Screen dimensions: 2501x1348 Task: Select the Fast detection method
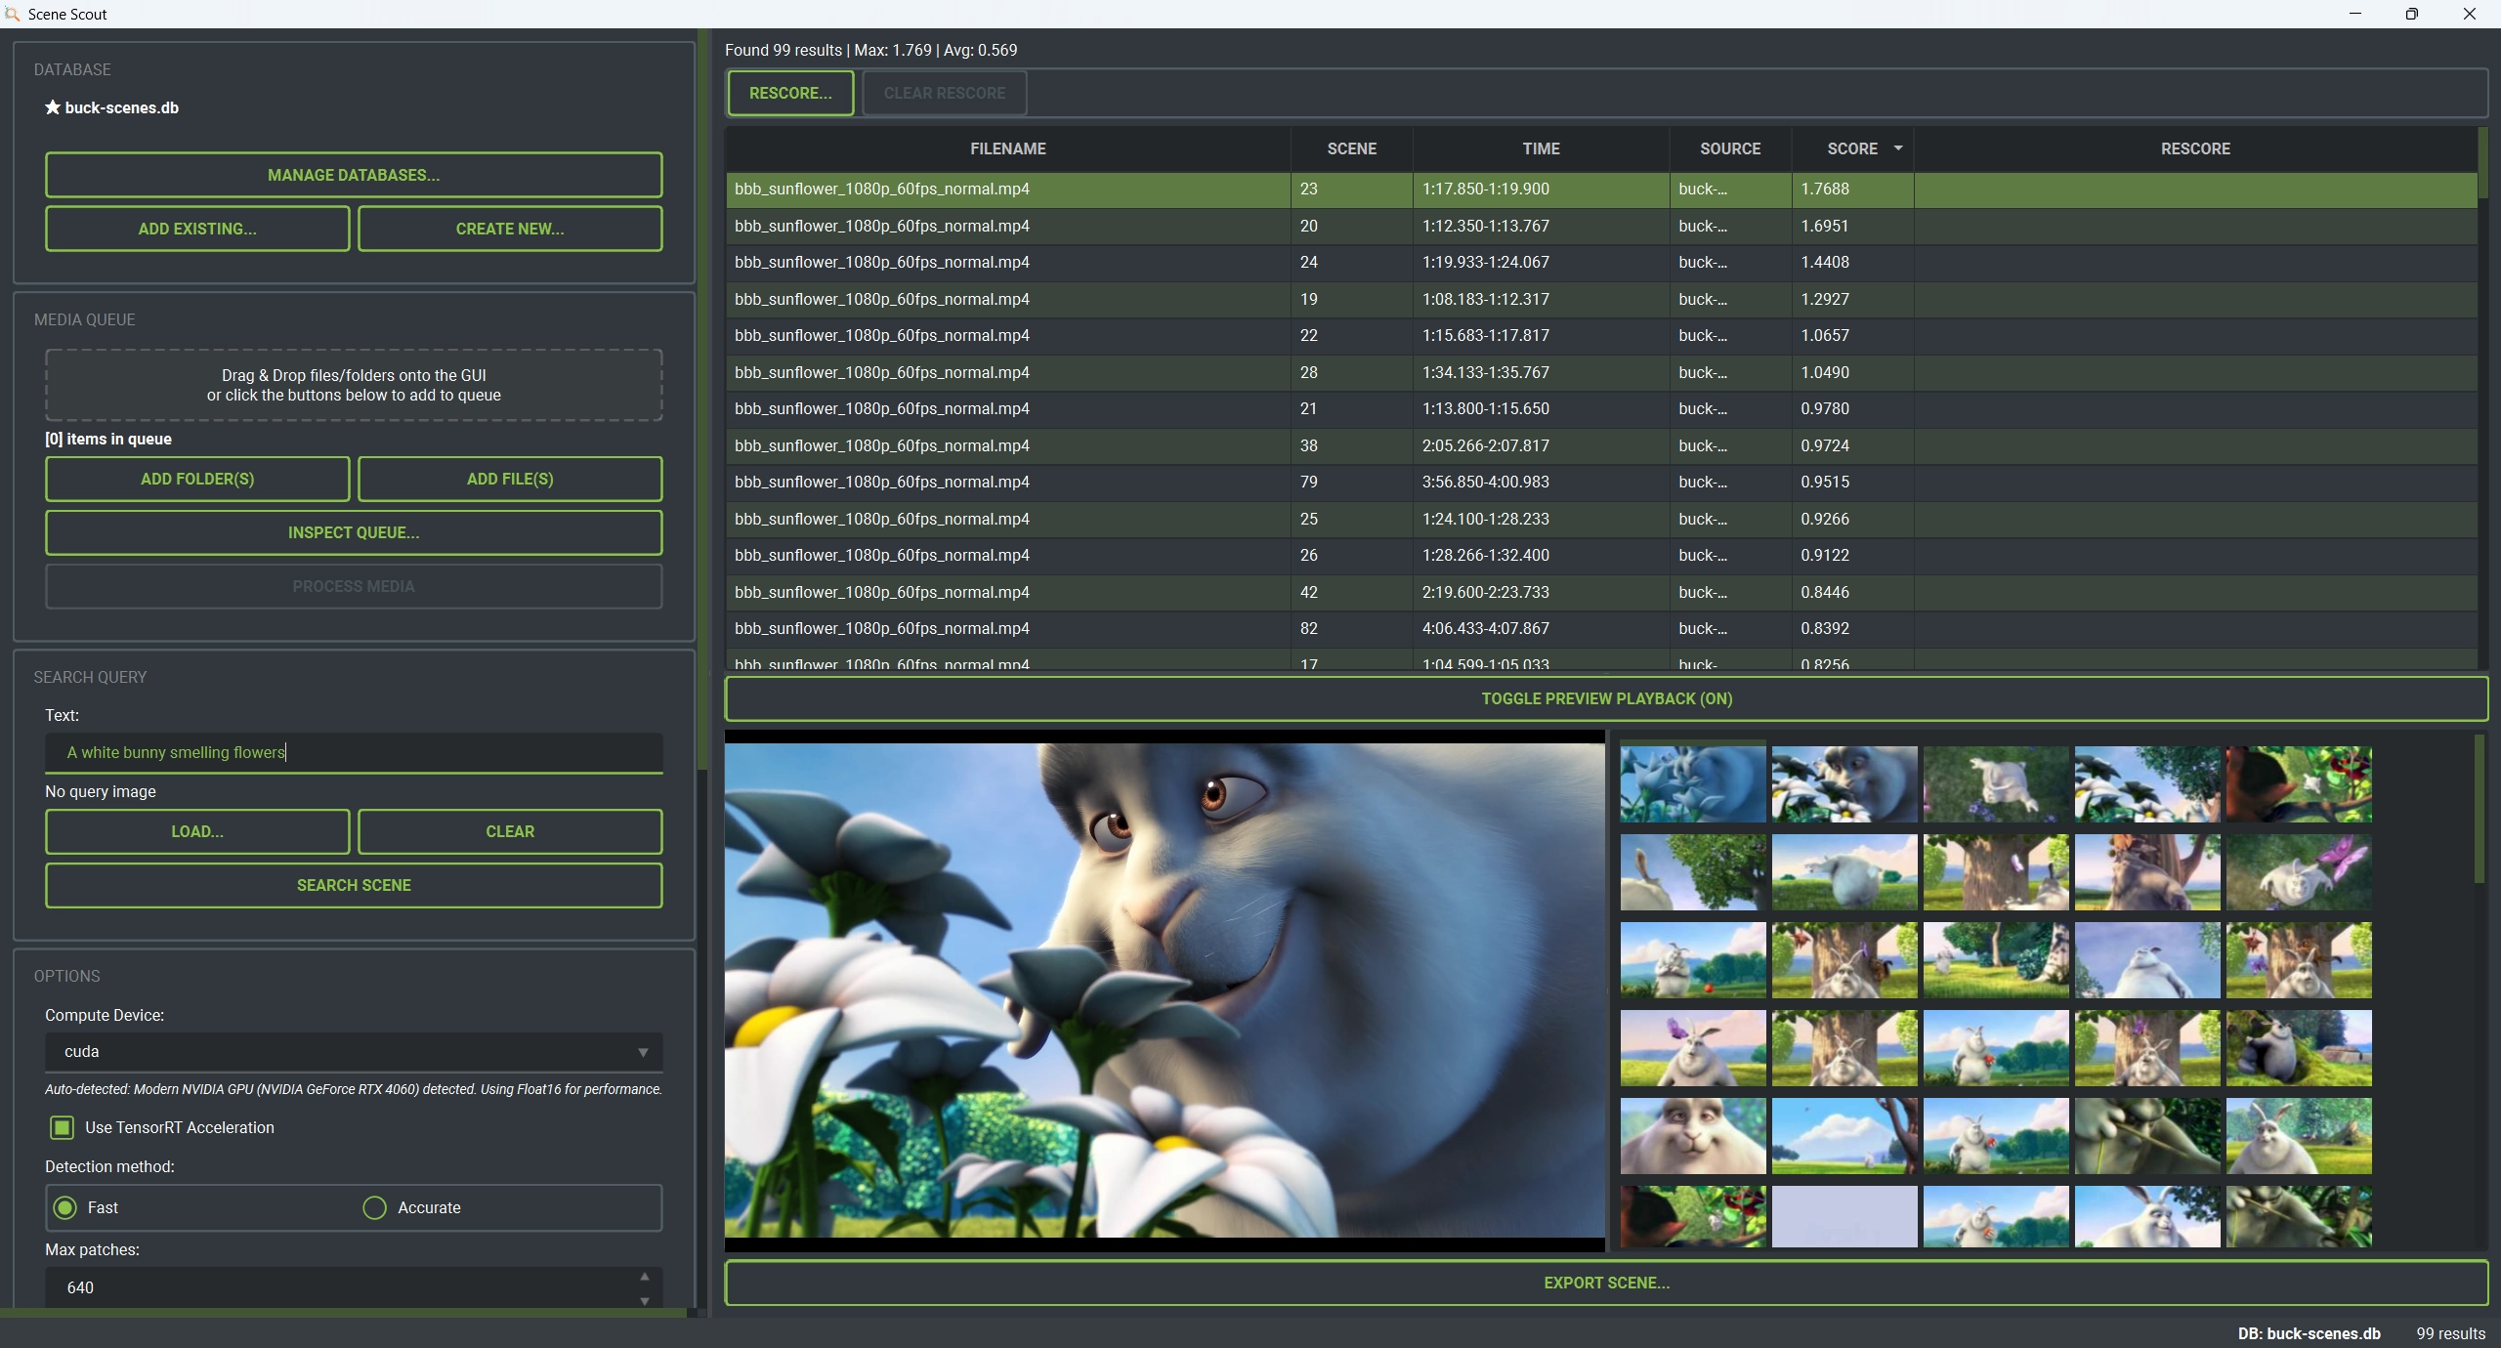(65, 1207)
